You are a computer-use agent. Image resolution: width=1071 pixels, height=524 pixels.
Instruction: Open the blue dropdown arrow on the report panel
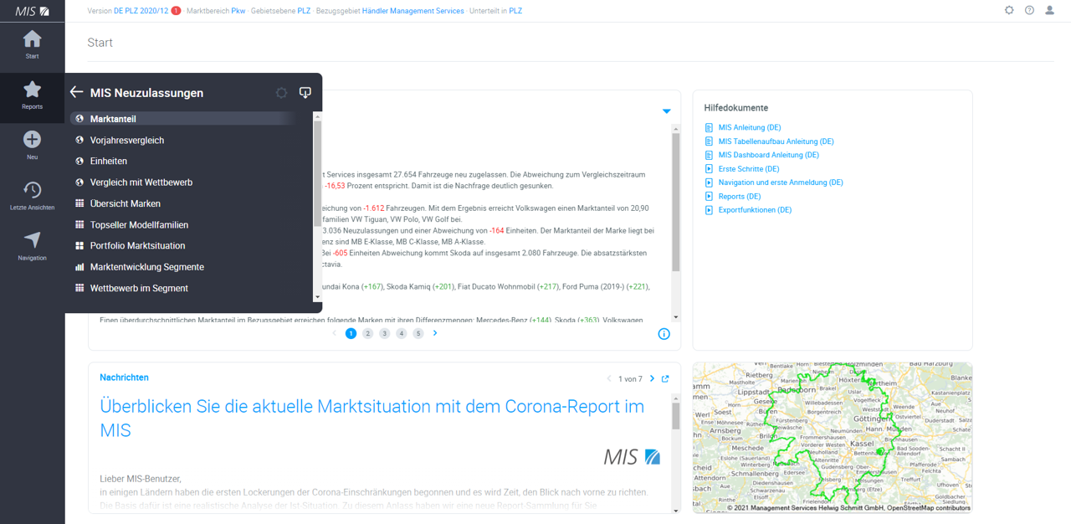[667, 110]
